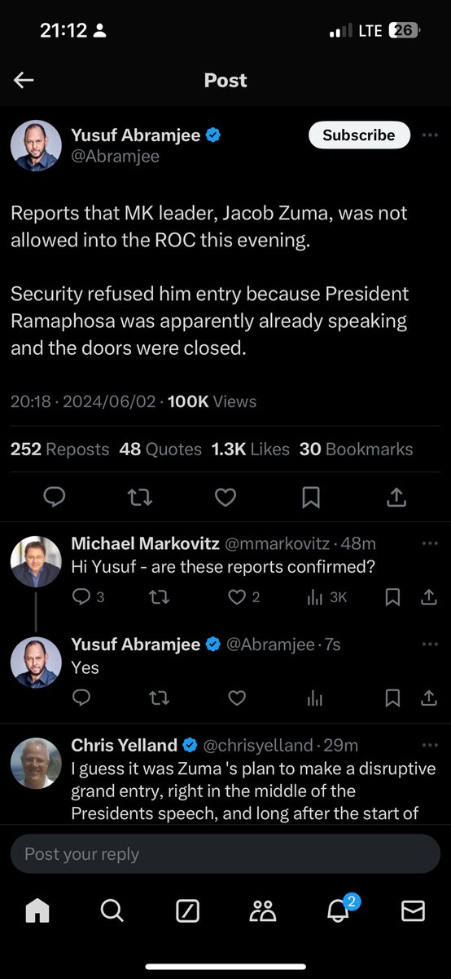This screenshot has height=979, width=451.
Task: View analytics on Michael Markovitz's reply
Action: [326, 597]
